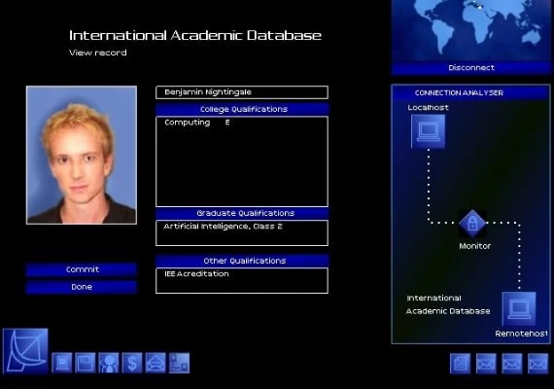
Task: Click the Monitor padlock diamond icon
Action: pyautogui.click(x=472, y=224)
